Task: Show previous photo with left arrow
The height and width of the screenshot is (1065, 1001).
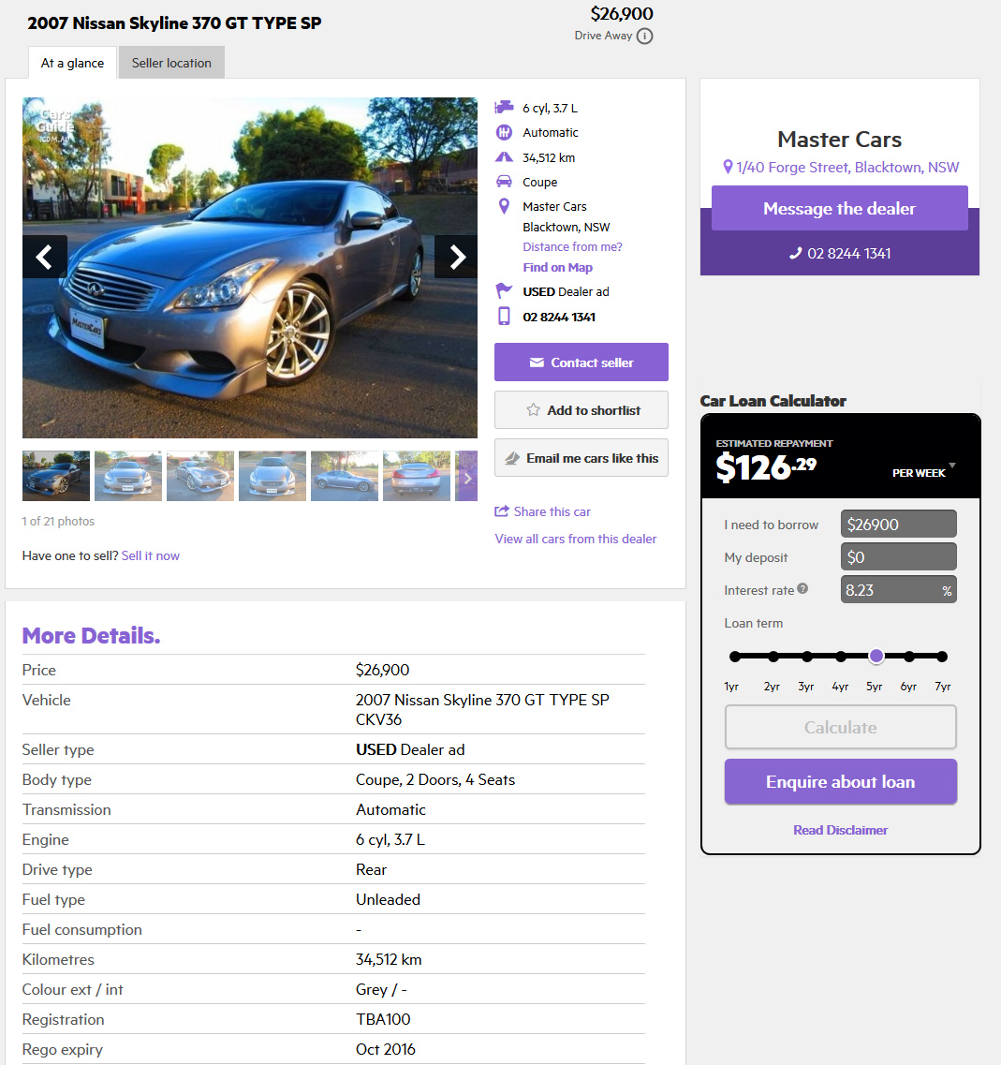Action: point(45,257)
